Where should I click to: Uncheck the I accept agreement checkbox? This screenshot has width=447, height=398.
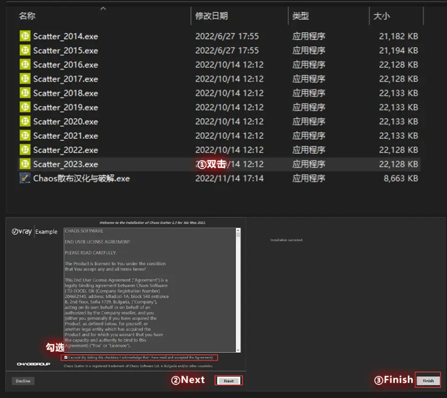point(66,357)
